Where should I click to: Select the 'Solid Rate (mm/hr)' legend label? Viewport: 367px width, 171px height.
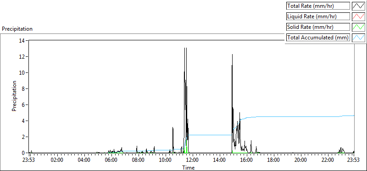(318, 27)
